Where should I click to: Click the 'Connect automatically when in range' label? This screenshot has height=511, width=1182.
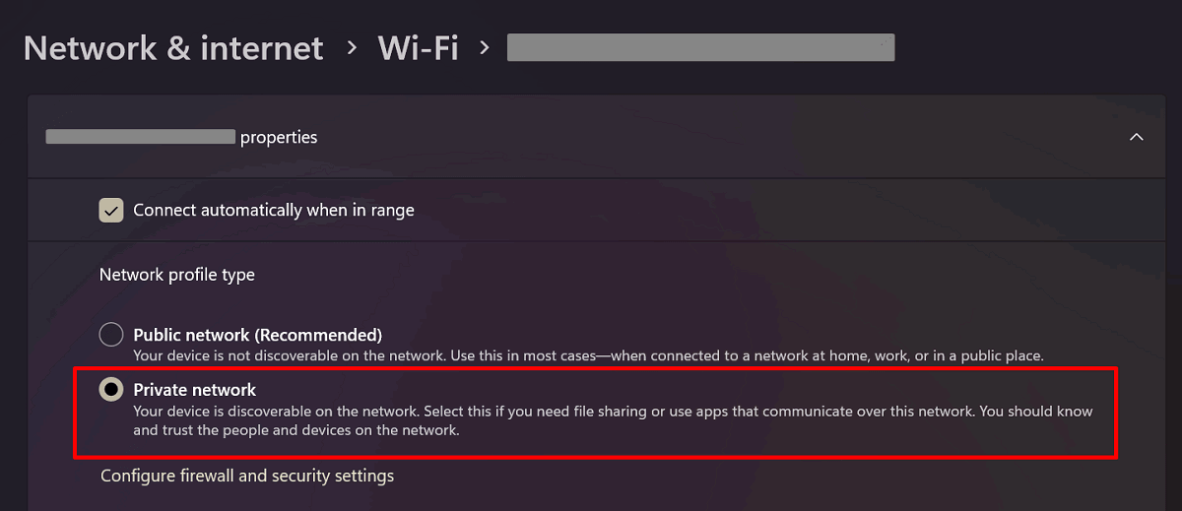pyautogui.click(x=274, y=210)
